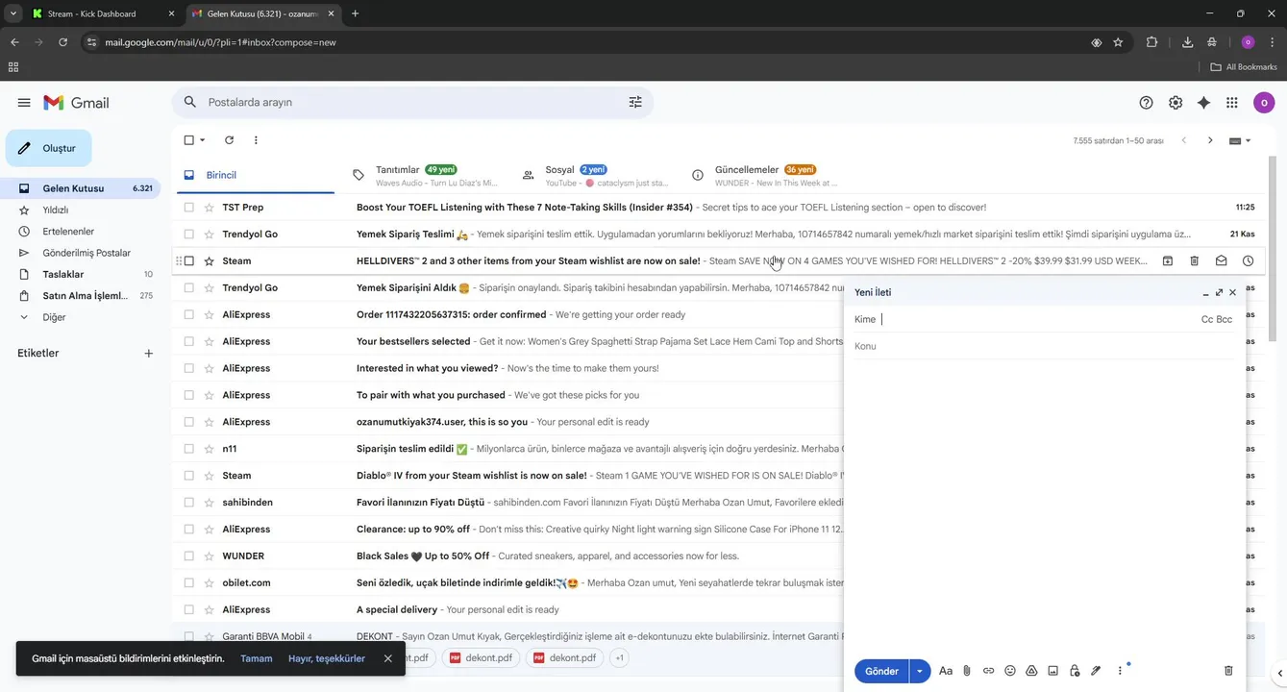Select the n11 email checkbox
Image resolution: width=1287 pixels, height=692 pixels.
(188, 449)
